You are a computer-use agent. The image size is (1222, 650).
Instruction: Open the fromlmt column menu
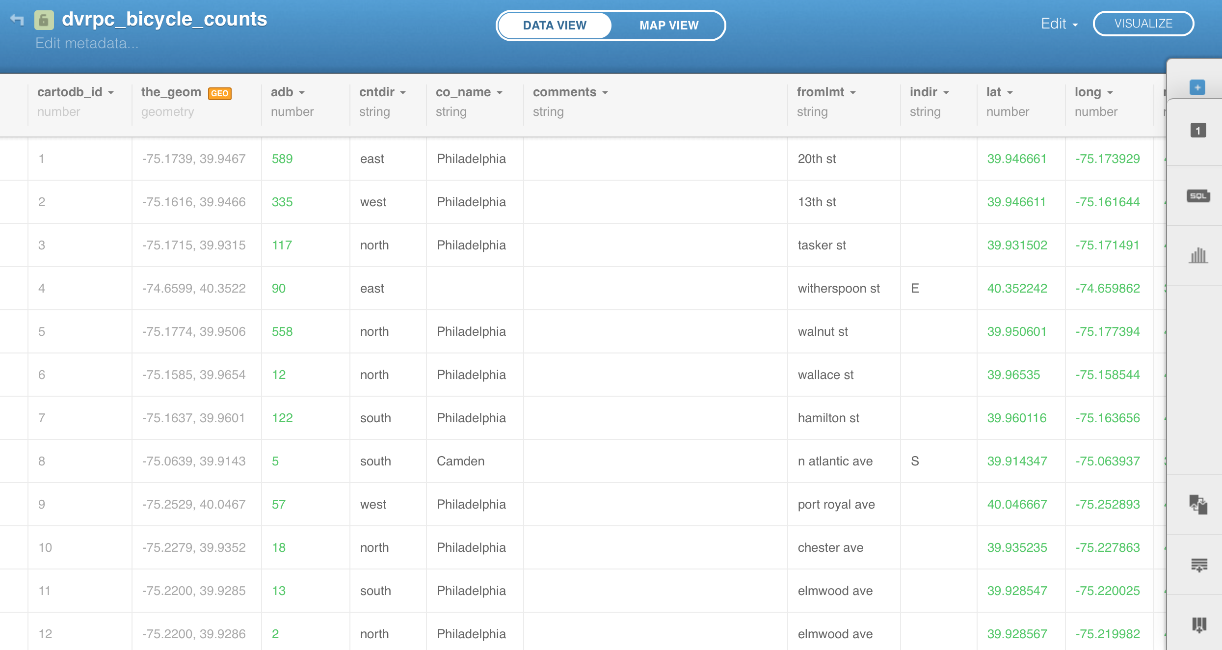click(853, 93)
